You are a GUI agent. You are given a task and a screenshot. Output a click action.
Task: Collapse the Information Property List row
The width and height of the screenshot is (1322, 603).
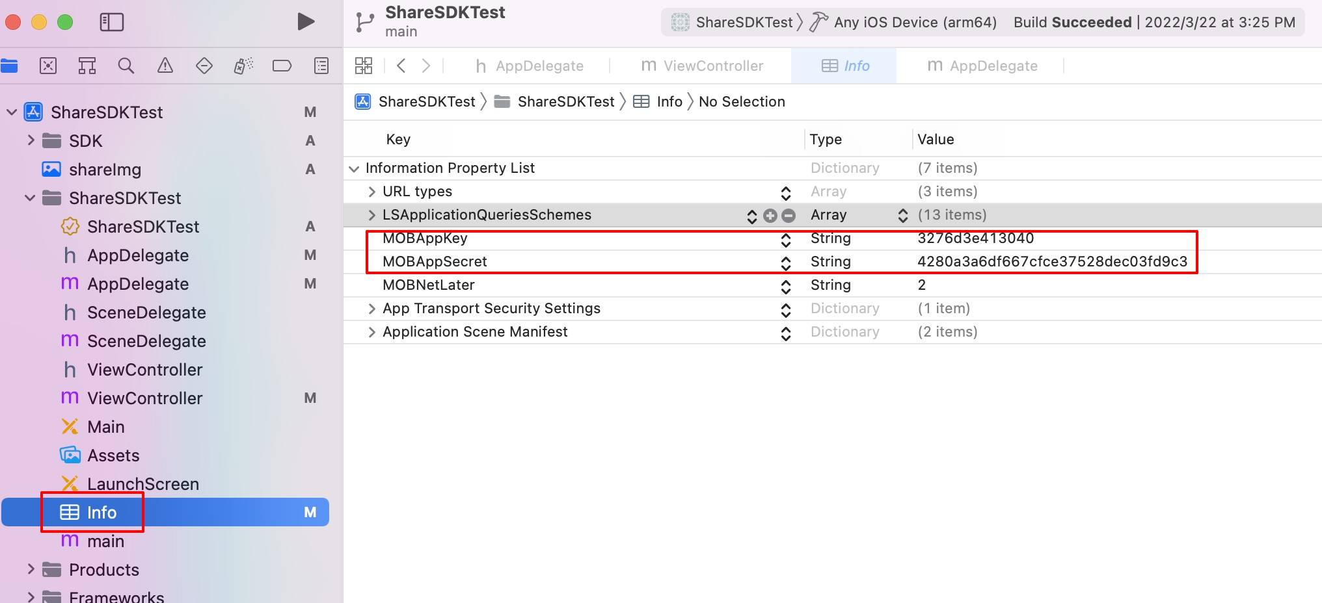353,168
